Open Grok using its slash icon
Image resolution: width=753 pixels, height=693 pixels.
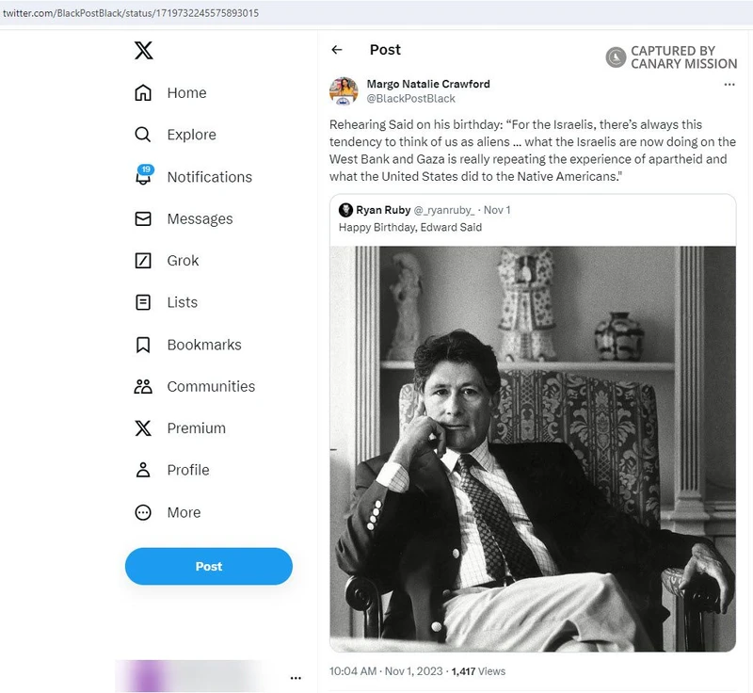[143, 261]
